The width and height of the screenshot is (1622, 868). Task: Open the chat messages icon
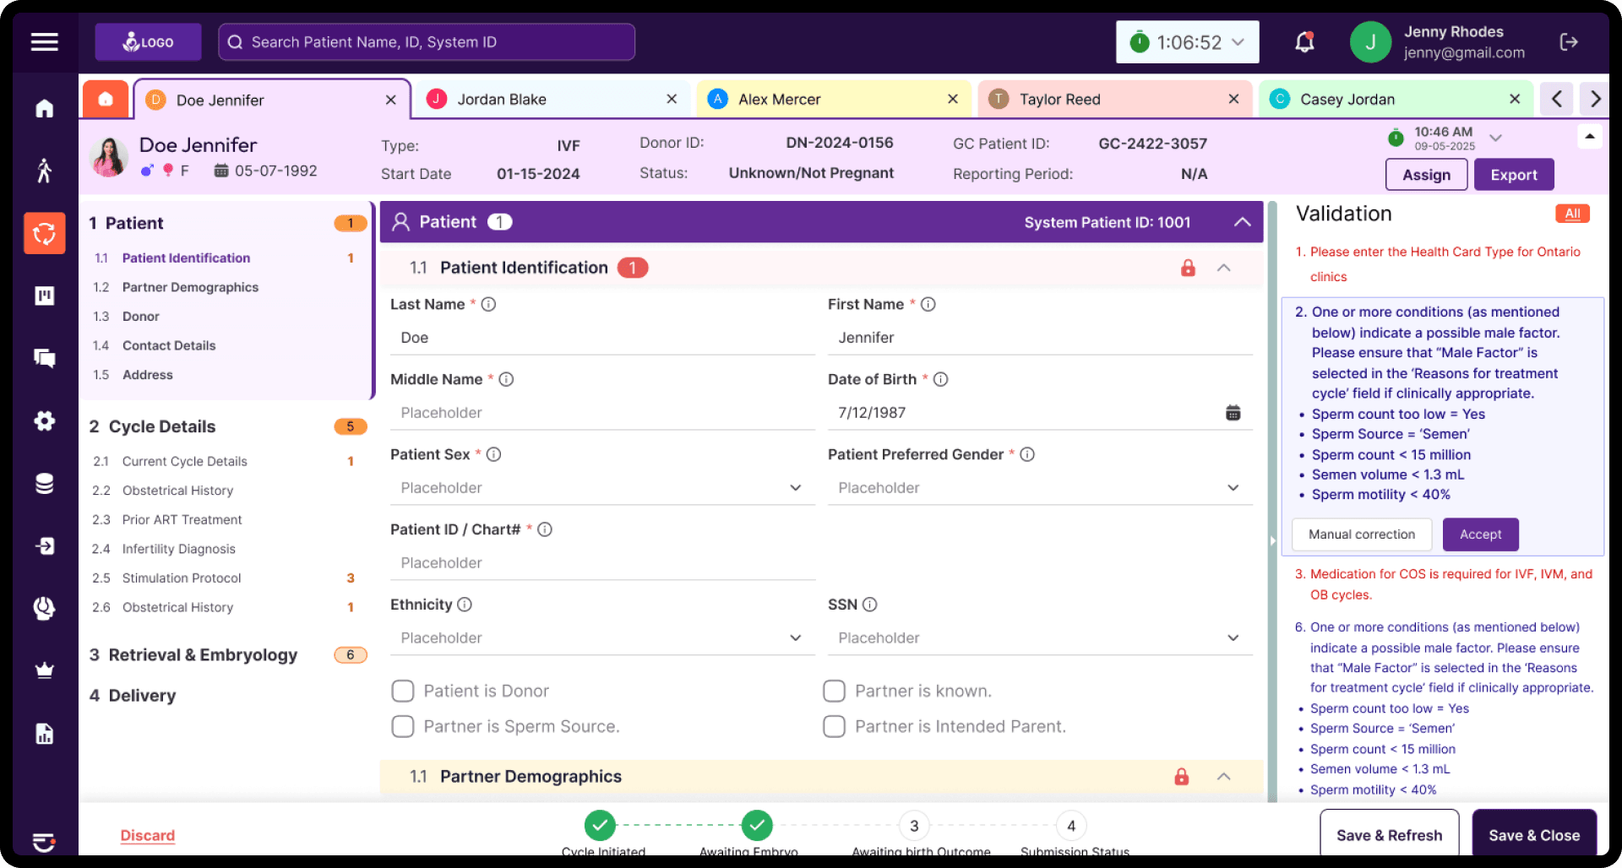coord(44,358)
